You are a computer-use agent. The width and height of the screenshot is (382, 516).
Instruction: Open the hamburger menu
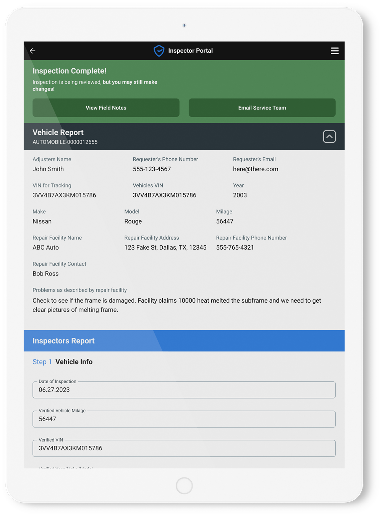335,51
